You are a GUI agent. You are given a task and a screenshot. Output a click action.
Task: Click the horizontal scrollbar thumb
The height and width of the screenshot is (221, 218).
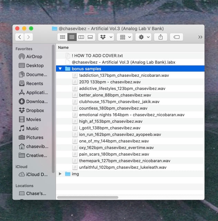[88, 197]
